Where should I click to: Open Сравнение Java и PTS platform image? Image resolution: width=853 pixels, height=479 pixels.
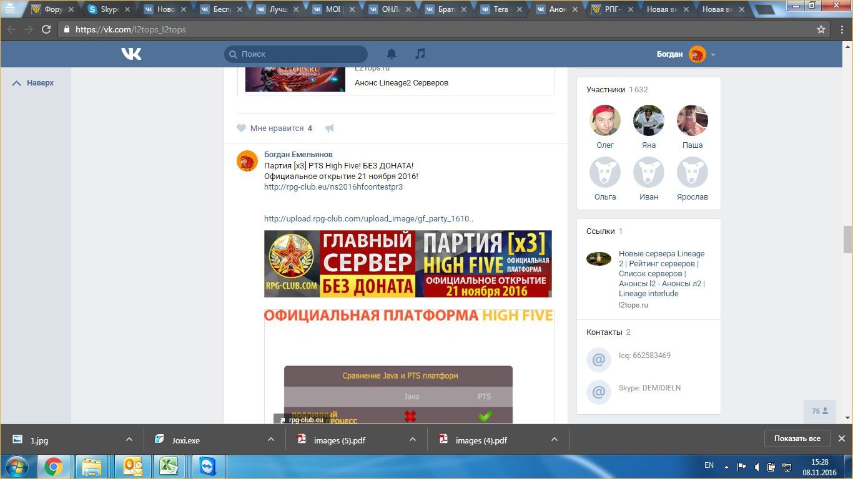click(398, 394)
